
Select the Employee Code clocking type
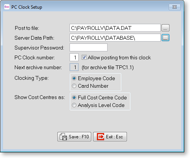click(74, 78)
